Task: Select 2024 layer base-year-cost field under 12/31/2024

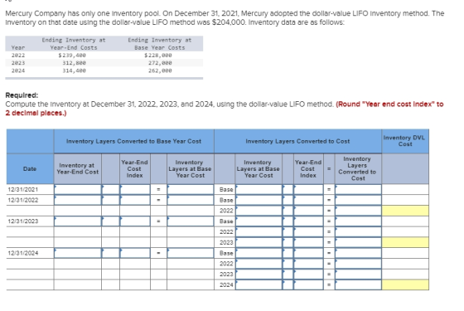Action: pyautogui.click(x=259, y=284)
